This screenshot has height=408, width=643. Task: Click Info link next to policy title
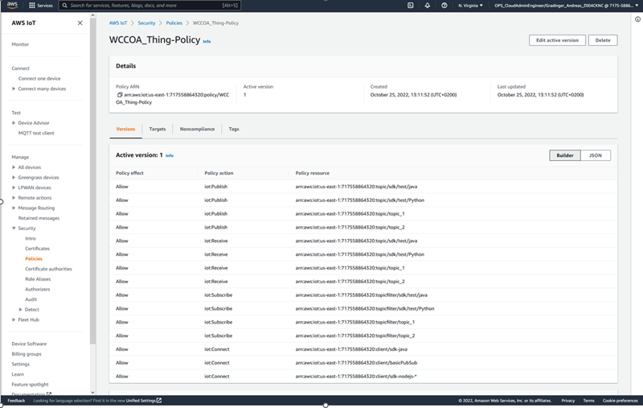[x=207, y=42]
